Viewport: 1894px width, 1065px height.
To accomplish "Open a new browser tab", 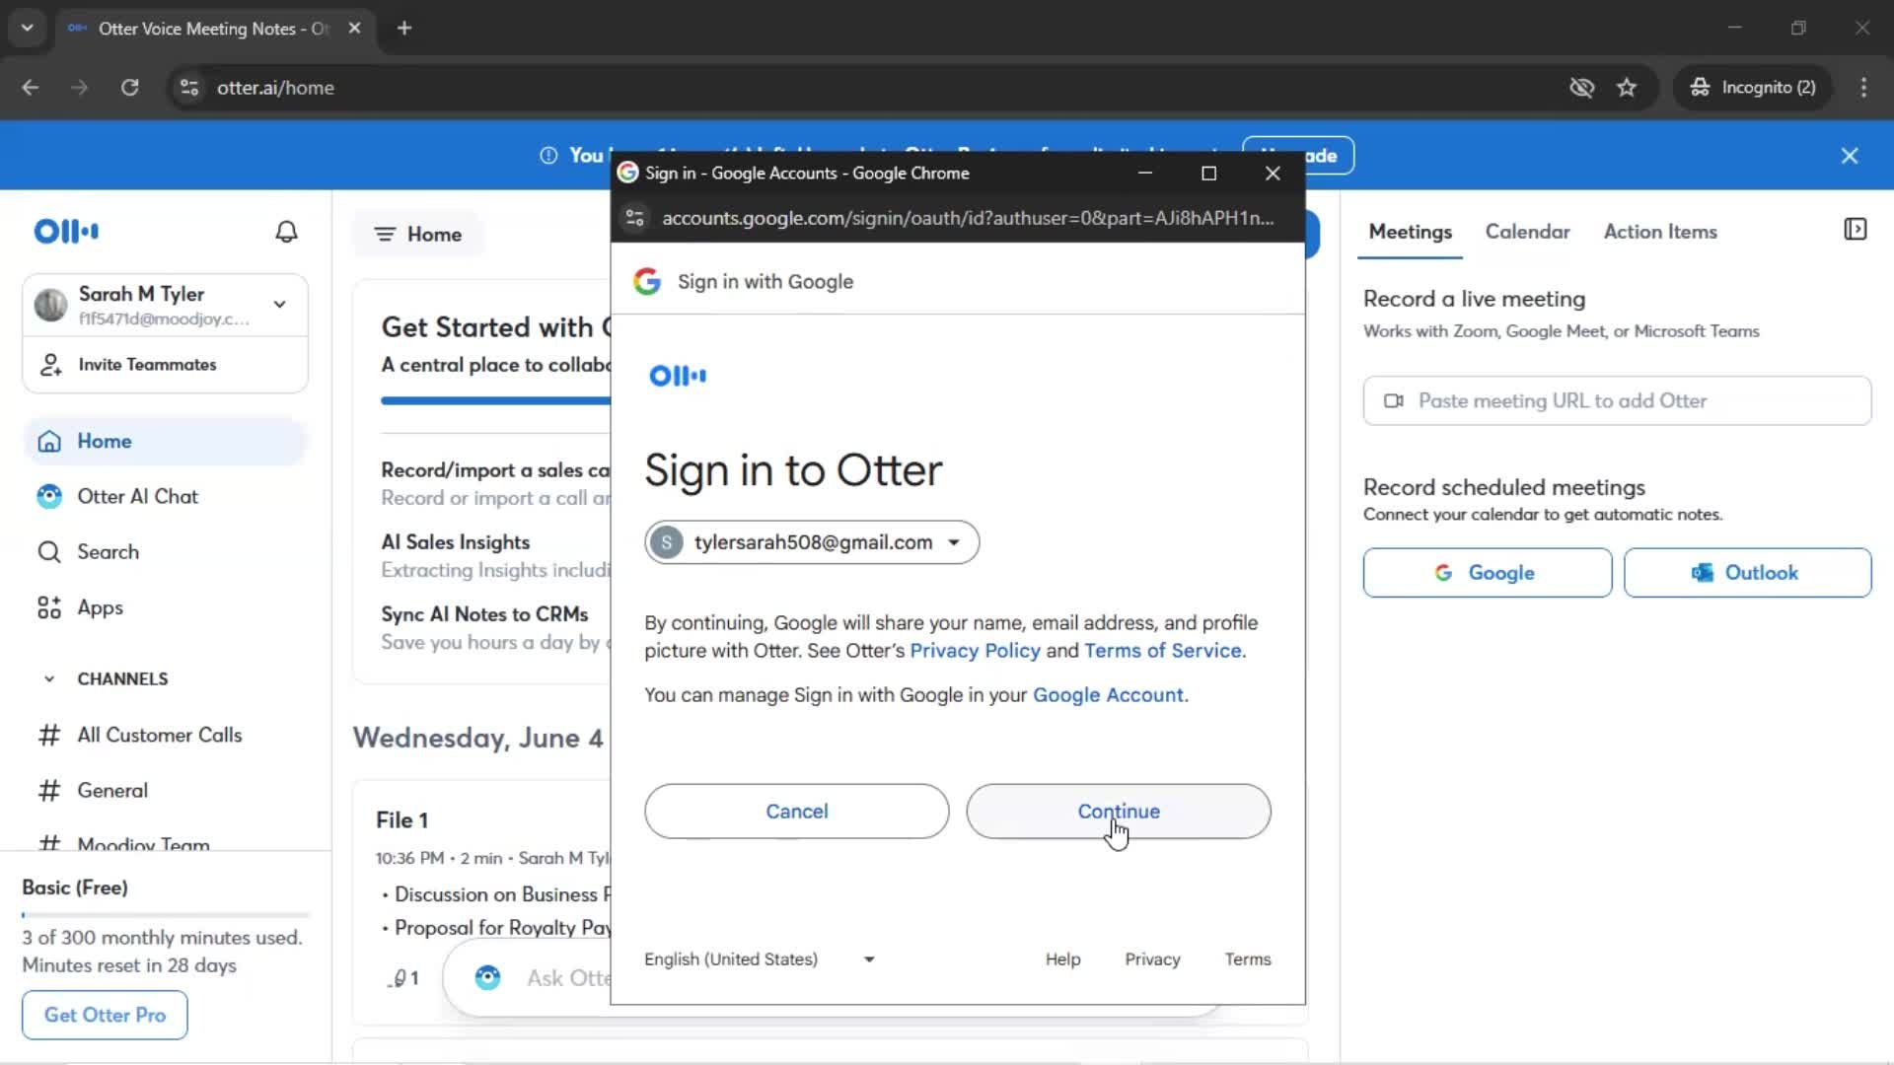I will [404, 29].
